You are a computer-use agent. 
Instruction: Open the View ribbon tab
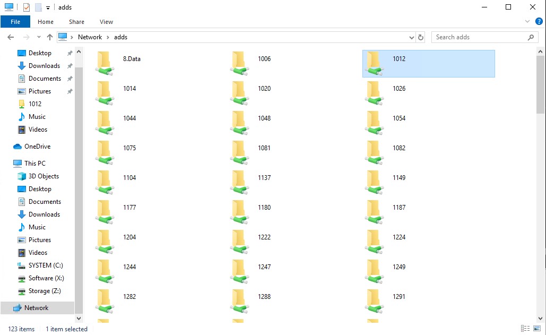coord(106,22)
